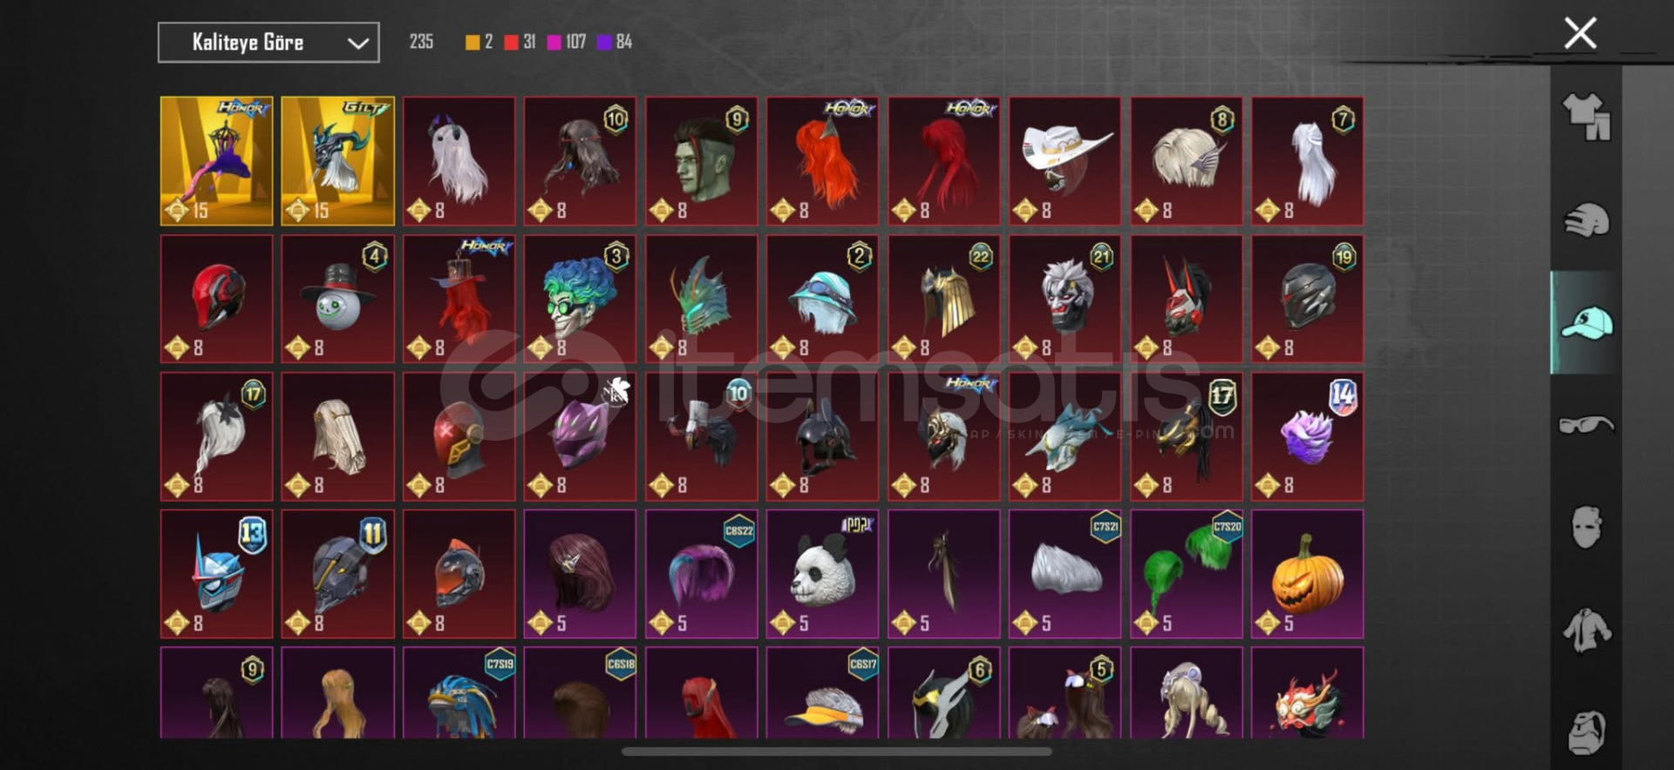Click the bottom horizontal scroll bar
The image size is (1674, 770).
837,751
